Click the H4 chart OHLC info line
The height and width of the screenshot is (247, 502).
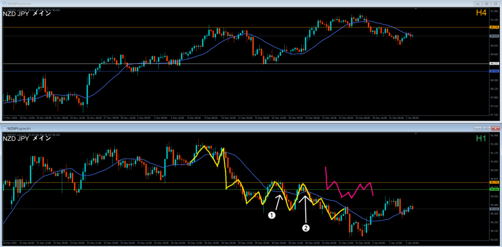[33, 10]
